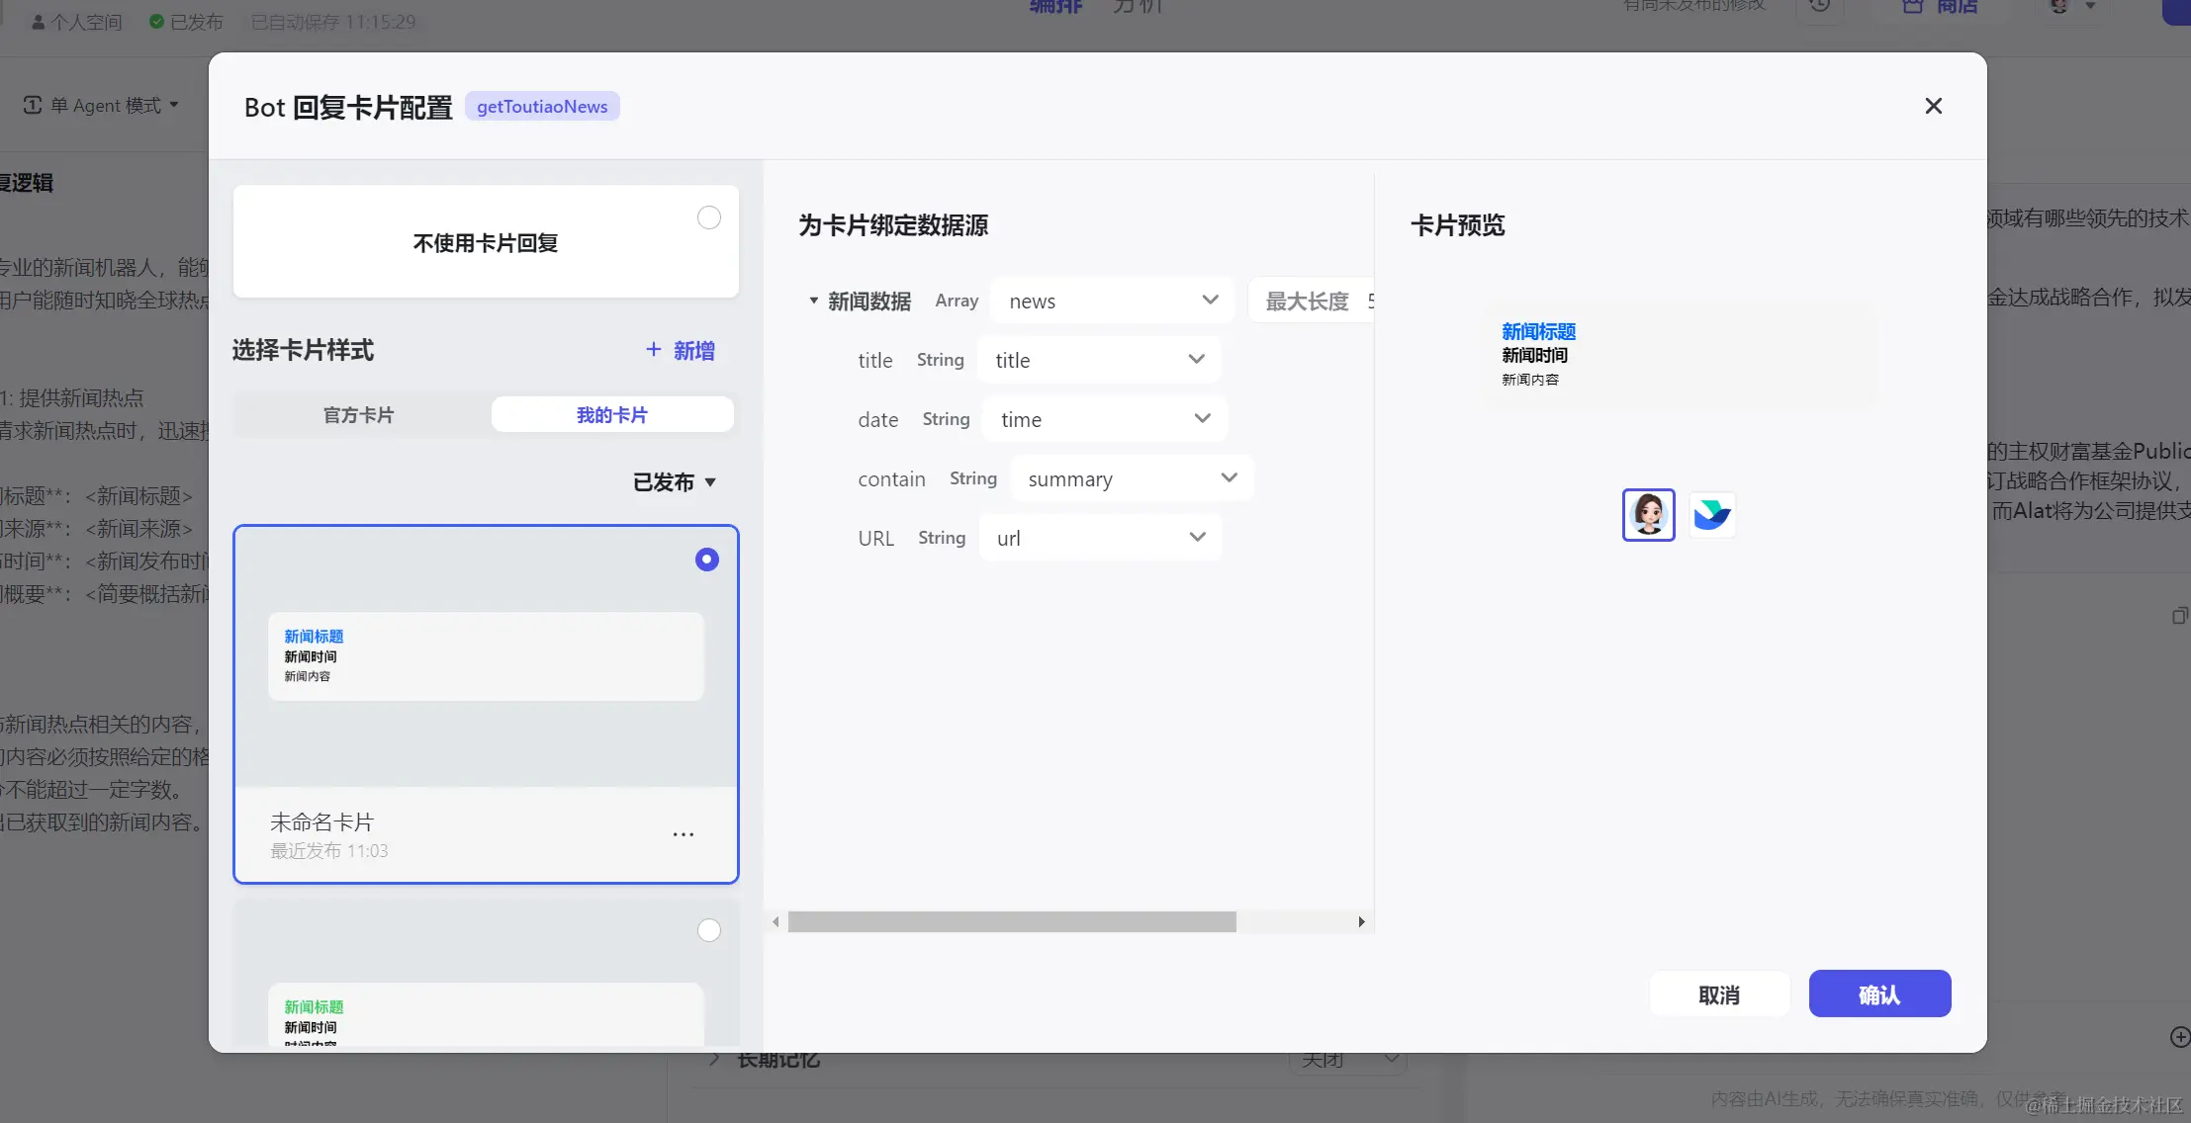Switch to the 官方卡片 tab
The height and width of the screenshot is (1123, 2191).
359,415
